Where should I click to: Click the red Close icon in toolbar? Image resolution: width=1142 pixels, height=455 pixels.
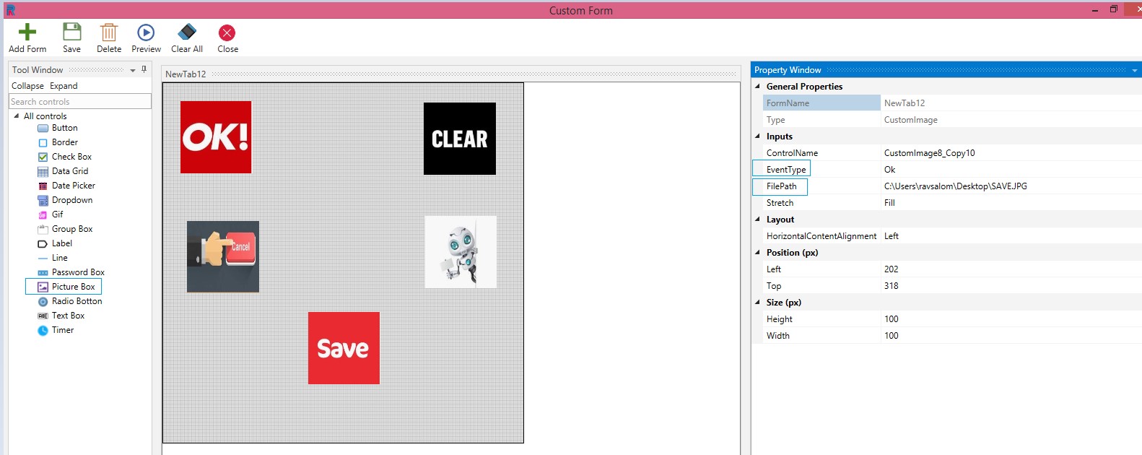(x=227, y=32)
